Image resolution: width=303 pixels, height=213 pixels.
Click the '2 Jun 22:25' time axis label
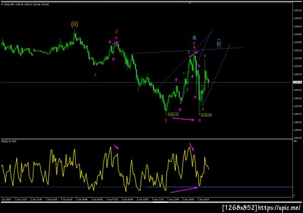tap(21, 199)
